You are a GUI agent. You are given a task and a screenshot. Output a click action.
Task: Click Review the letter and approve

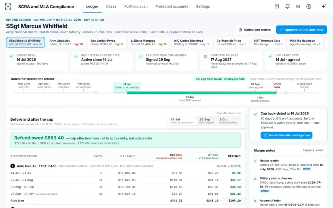pyautogui.click(x=286, y=135)
